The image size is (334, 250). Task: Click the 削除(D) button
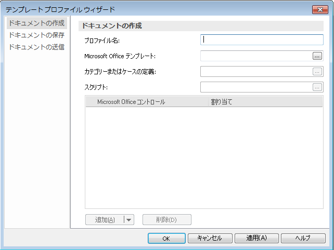point(167,219)
